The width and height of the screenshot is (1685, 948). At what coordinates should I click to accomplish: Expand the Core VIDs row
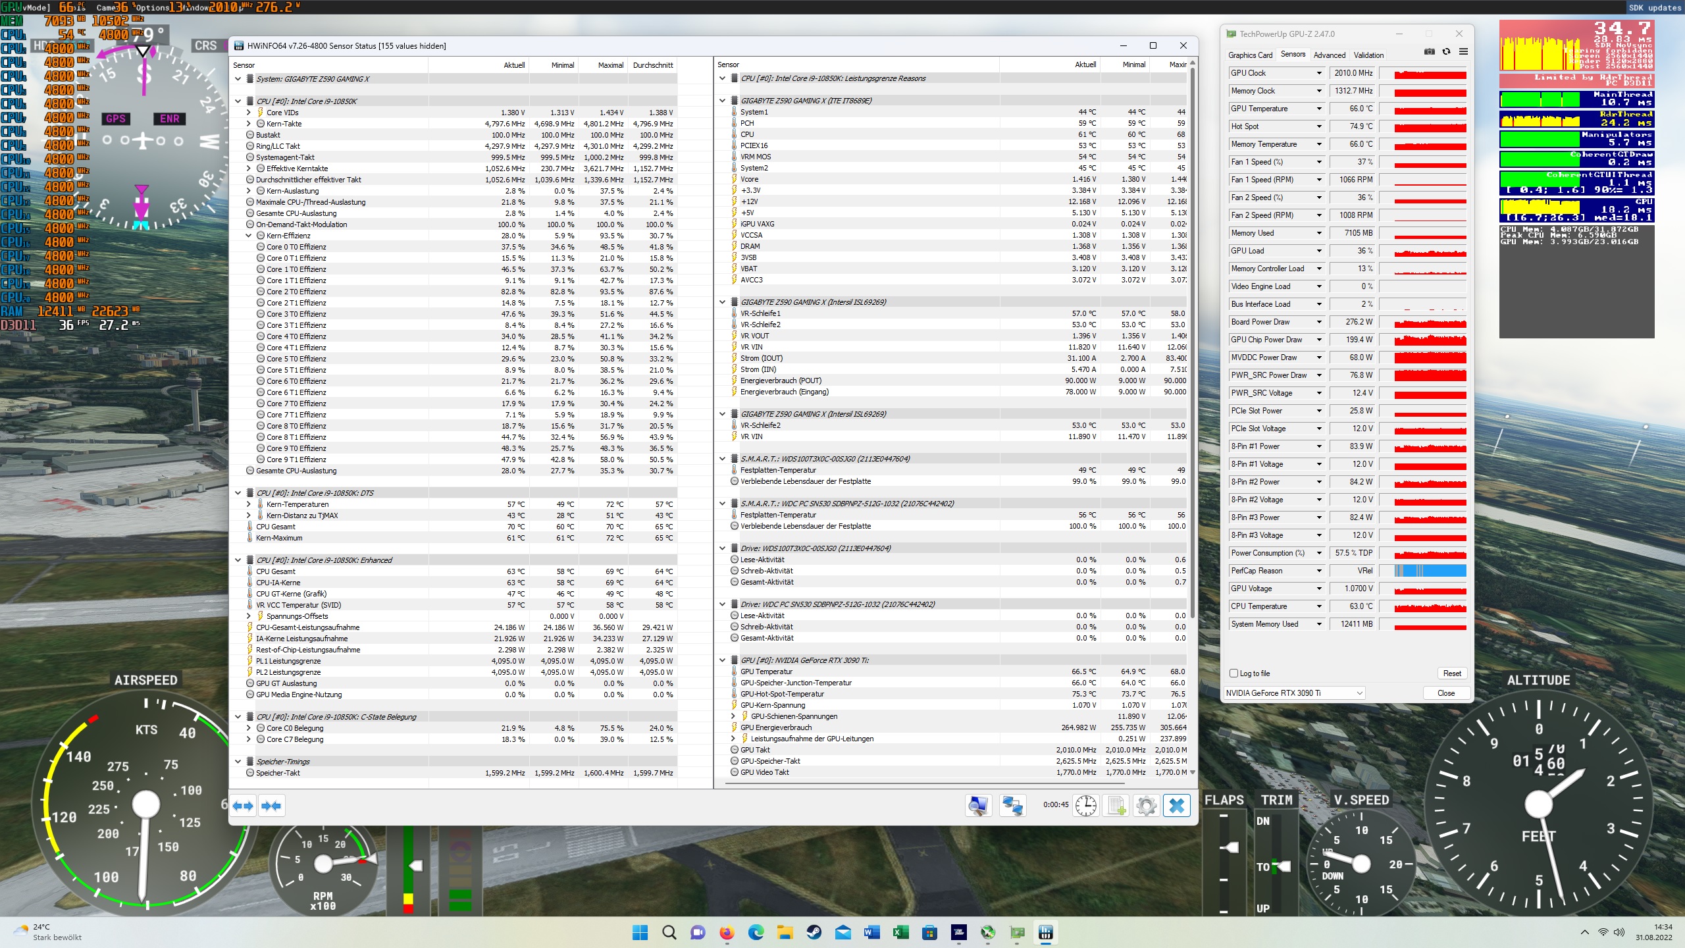click(249, 113)
